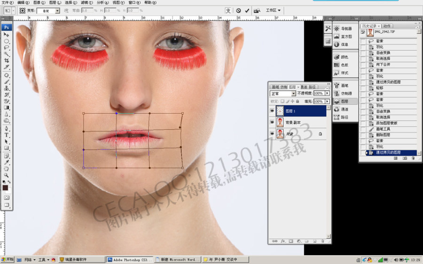Select the Magic Wand tool
The width and height of the screenshot is (423, 264).
tap(7, 54)
